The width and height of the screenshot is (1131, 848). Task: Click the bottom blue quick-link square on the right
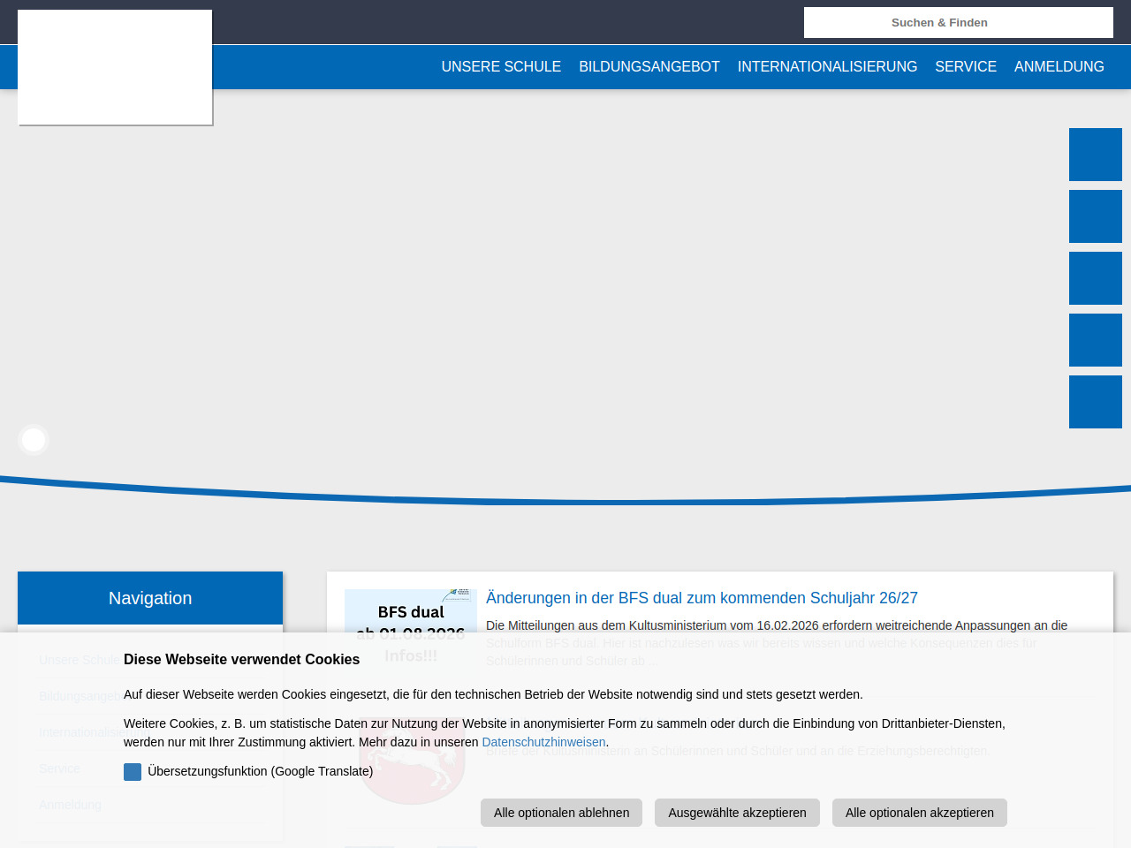point(1095,402)
